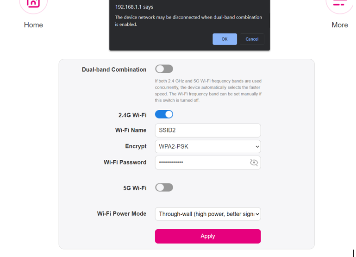Screen dimensions: 356x257
Task: Enable the Dual-band Combination switch
Action: coord(164,69)
